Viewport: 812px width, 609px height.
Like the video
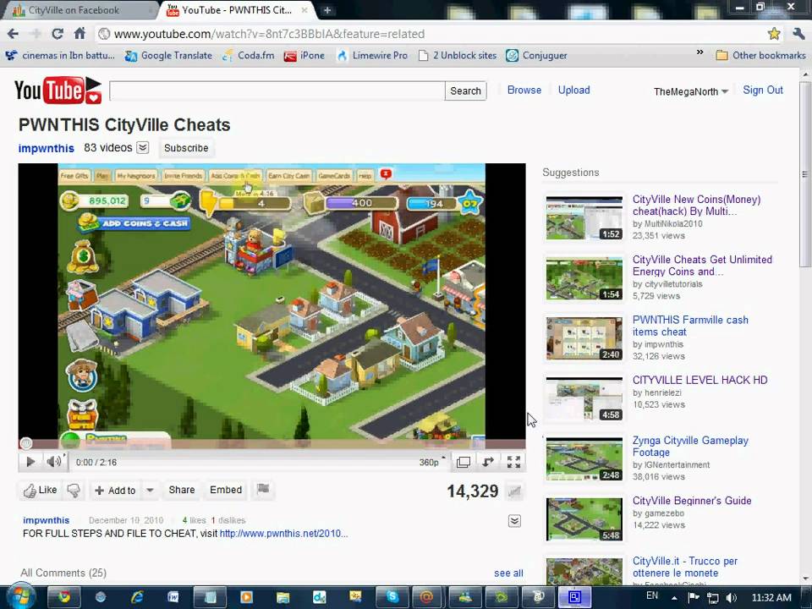[x=40, y=490]
